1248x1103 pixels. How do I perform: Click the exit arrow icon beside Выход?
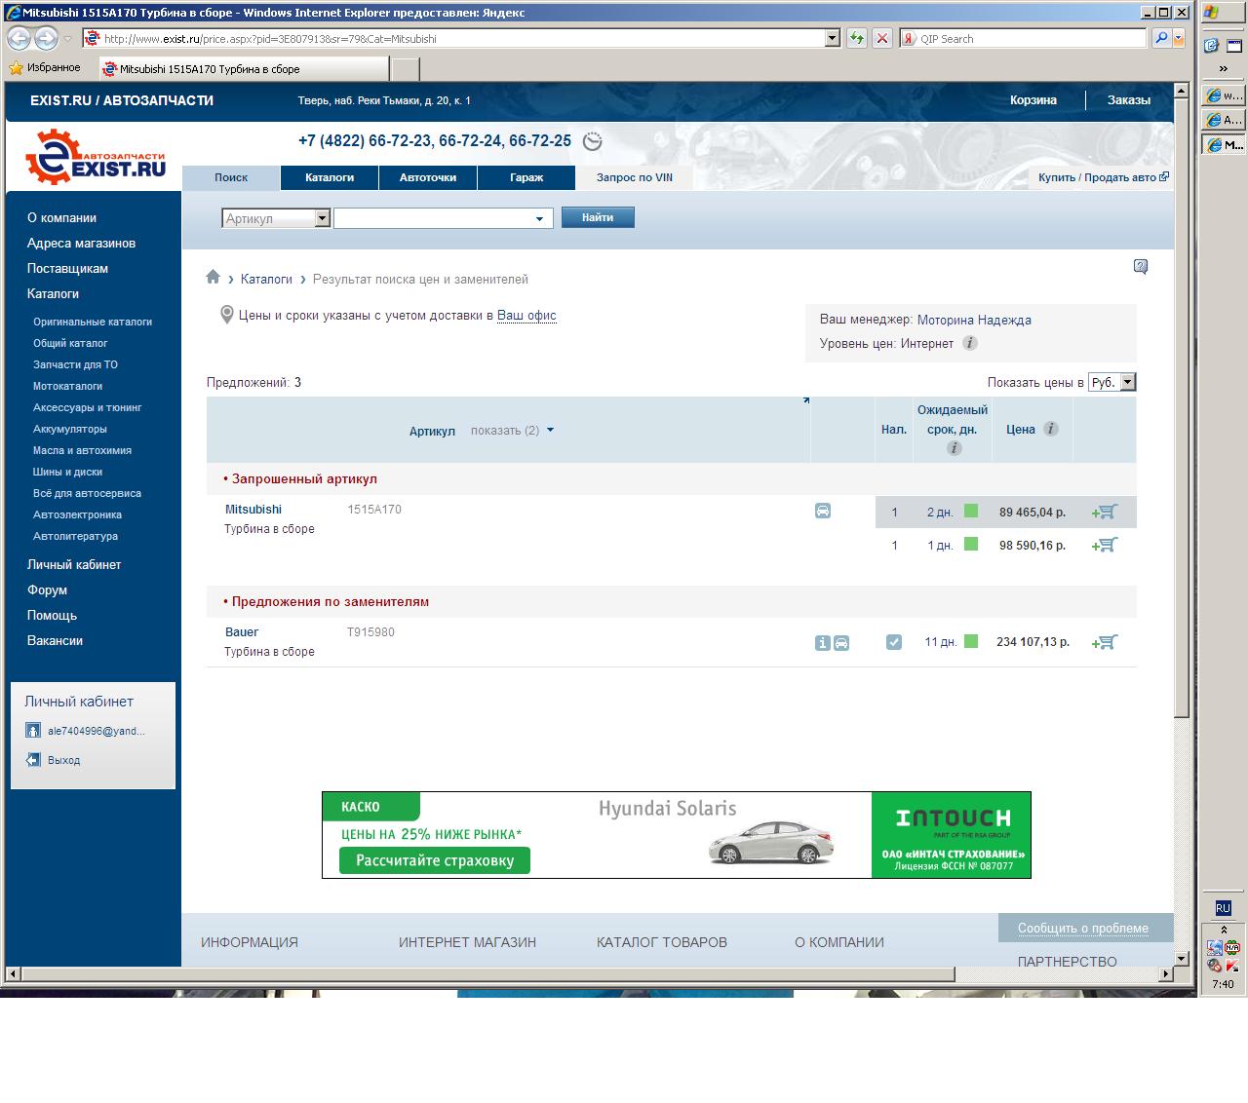33,760
